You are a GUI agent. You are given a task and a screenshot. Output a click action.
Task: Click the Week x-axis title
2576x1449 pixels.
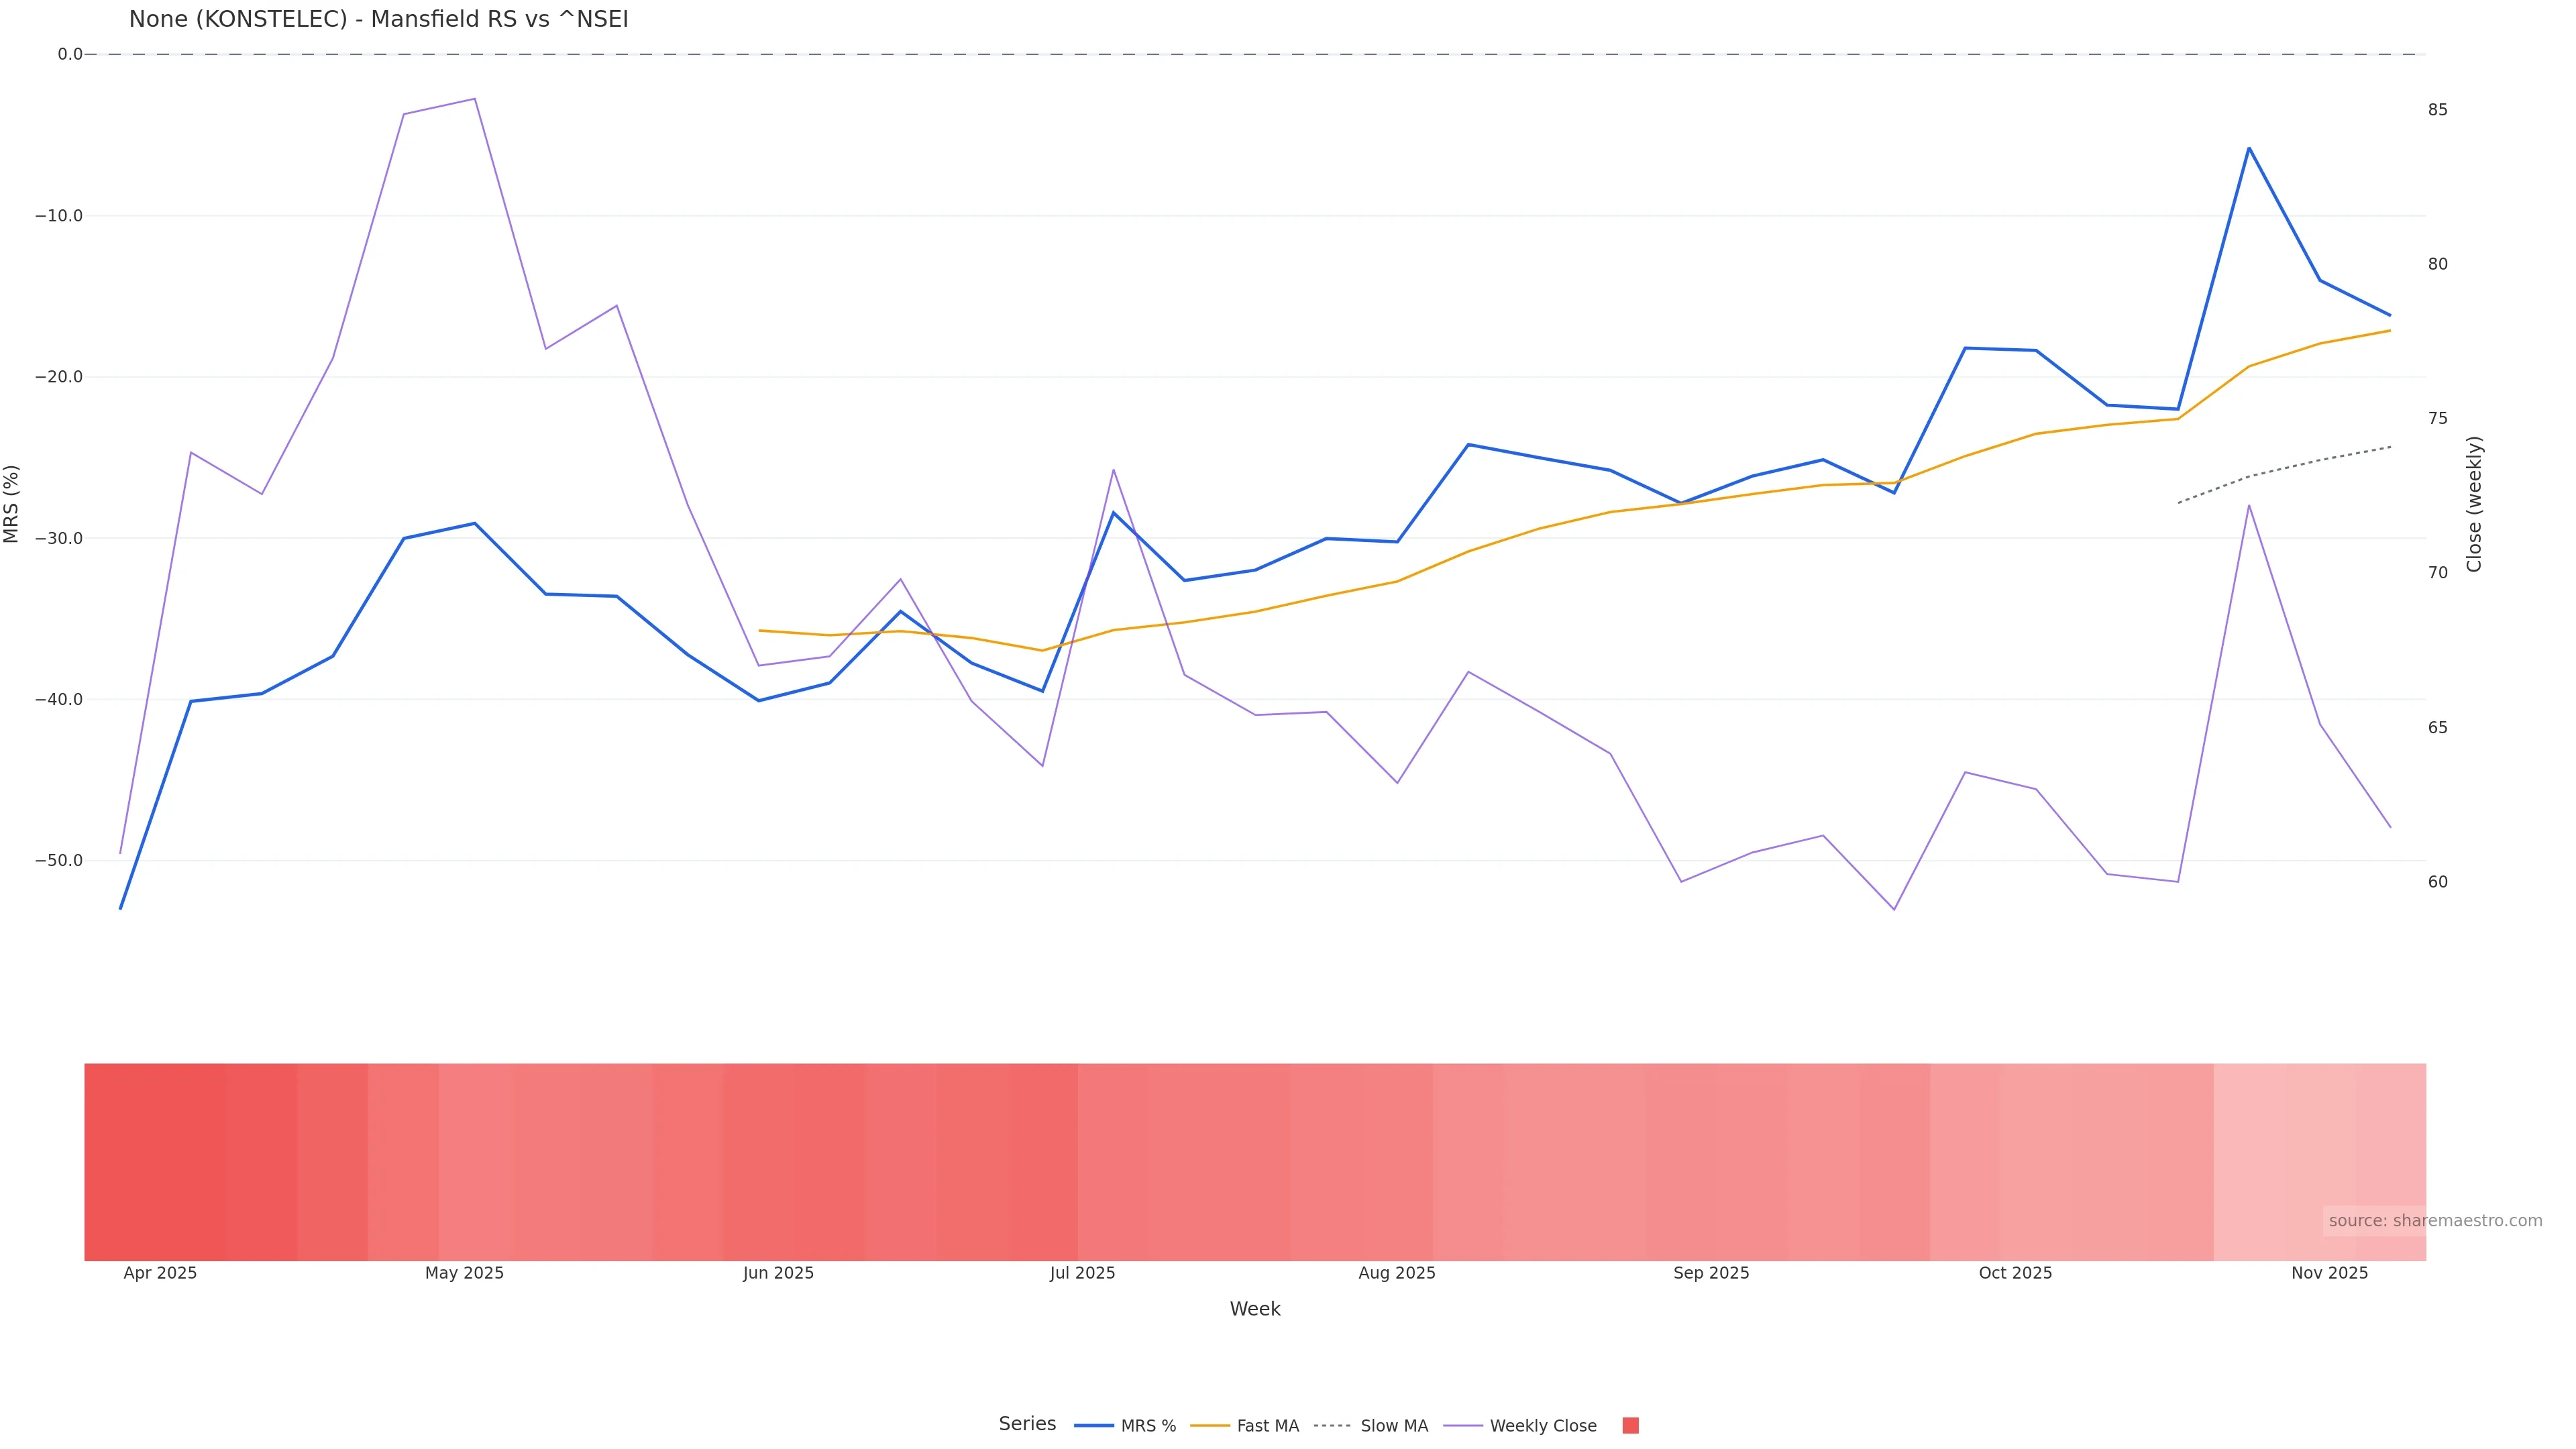pos(1255,1309)
